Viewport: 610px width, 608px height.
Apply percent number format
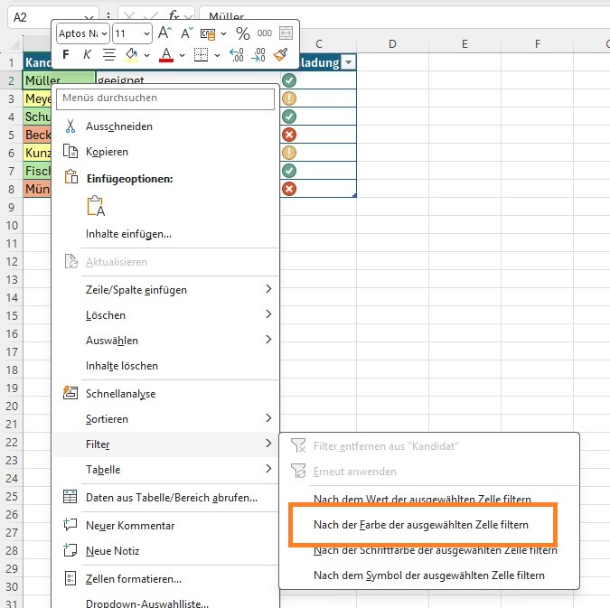click(x=242, y=33)
